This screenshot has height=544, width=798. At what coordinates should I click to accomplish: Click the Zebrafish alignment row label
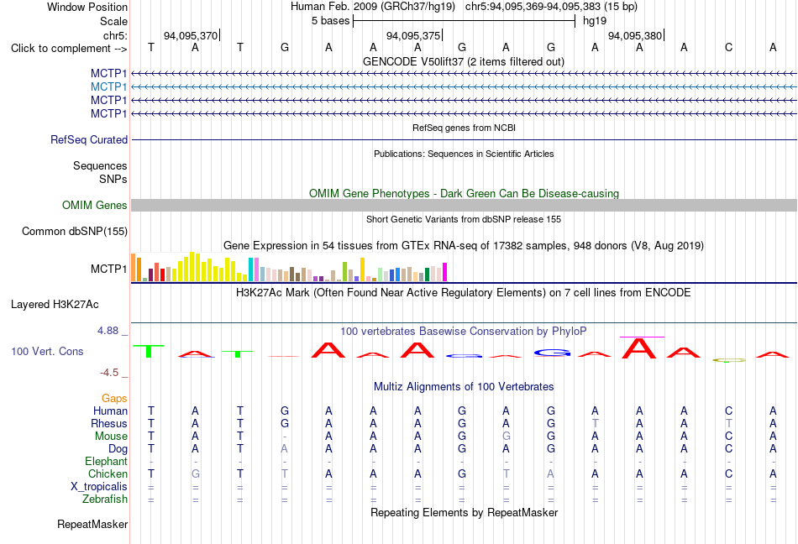click(105, 500)
